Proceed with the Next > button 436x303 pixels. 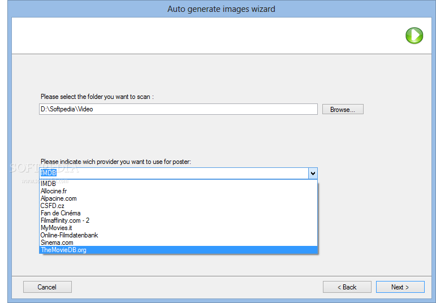click(400, 287)
